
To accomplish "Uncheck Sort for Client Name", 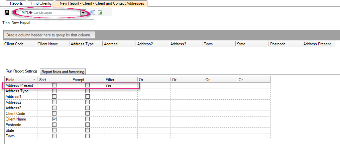I will (54, 119).
